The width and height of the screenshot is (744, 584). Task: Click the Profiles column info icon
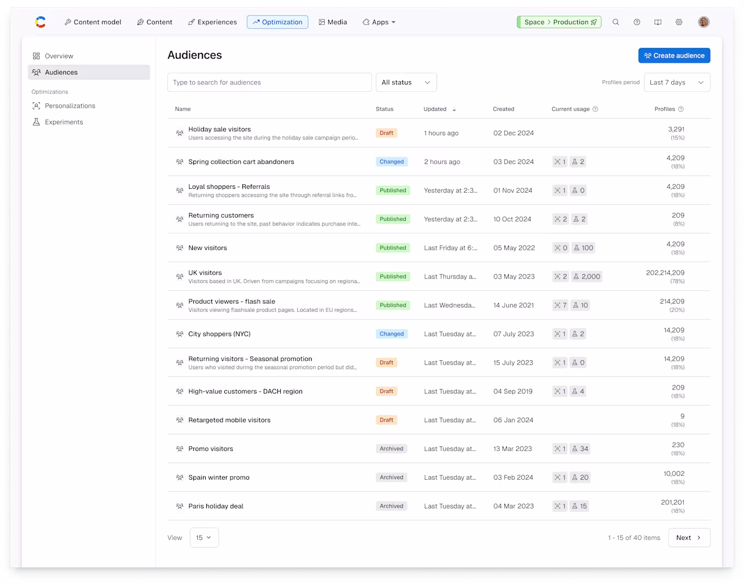pos(681,109)
